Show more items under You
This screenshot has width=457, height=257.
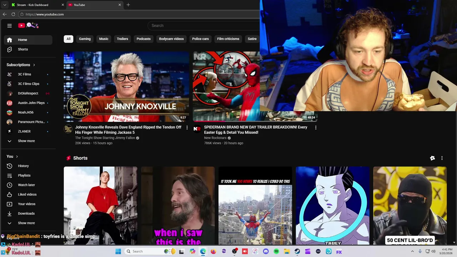click(x=28, y=223)
